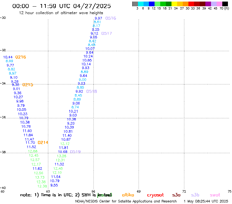The height and width of the screenshot is (204, 232).
Task: Click the wave height value 11.40
Action: [x=67, y=136]
